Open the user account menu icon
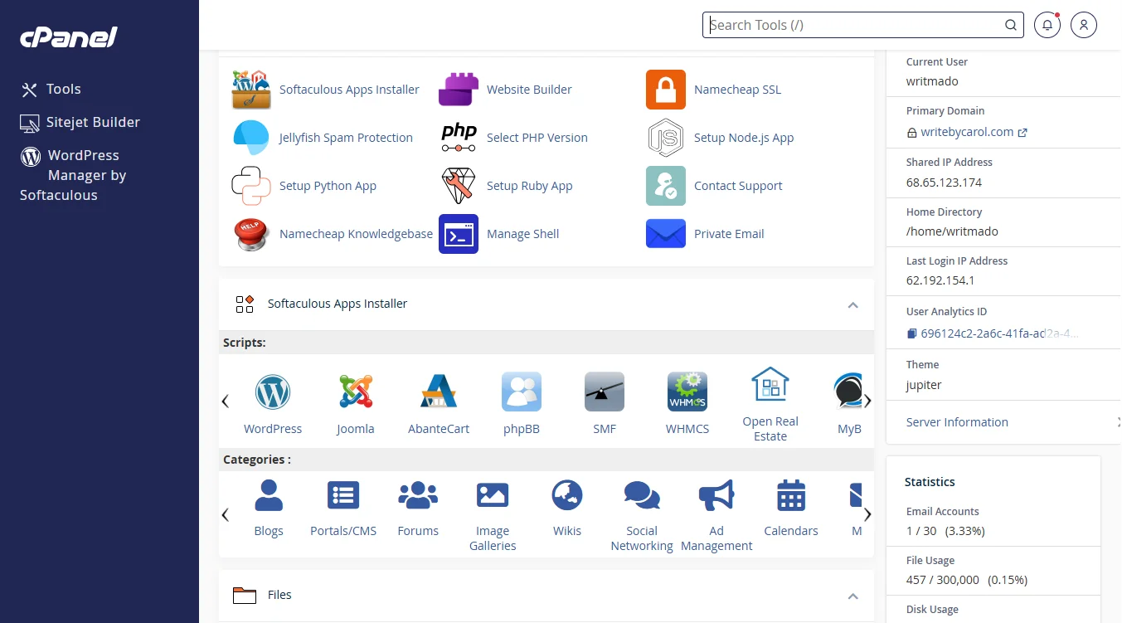This screenshot has width=1122, height=623. pyautogui.click(x=1084, y=25)
